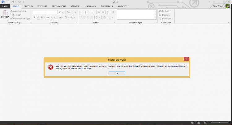This screenshot has width=232, height=125.
Task: Click the read mode view icon in status bar
Action: tap(192, 123)
